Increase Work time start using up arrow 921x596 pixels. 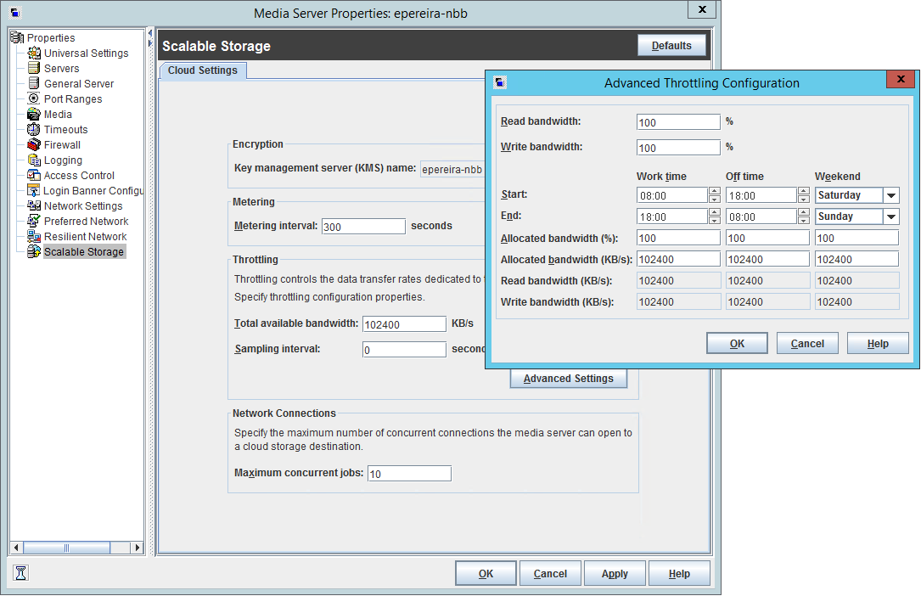point(714,191)
